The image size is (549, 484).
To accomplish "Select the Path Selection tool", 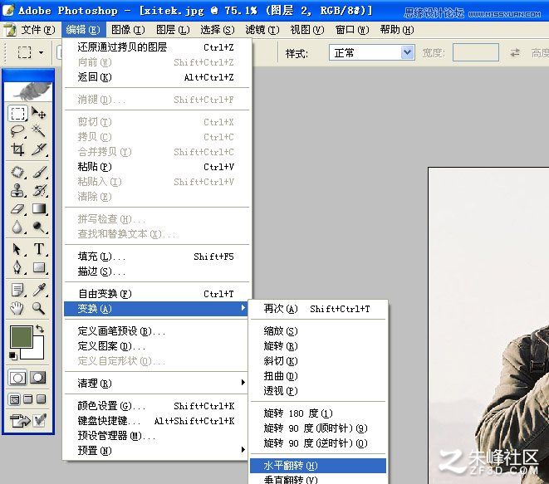I will click(17, 249).
